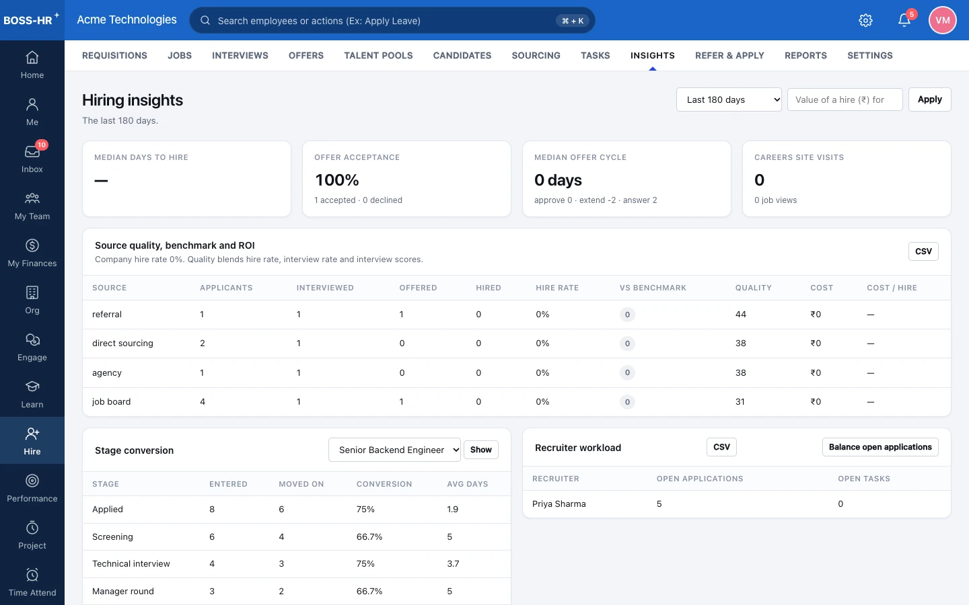The width and height of the screenshot is (969, 605).
Task: Click the Median Offer Cycle card
Action: coord(626,179)
